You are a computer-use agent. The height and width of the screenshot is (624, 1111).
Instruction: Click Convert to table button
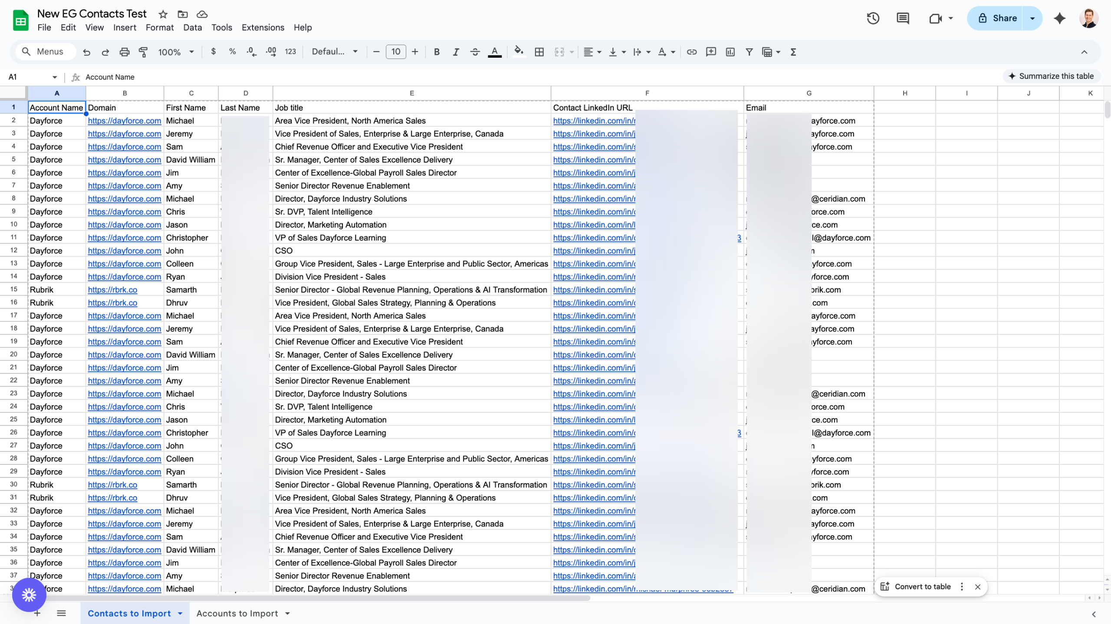coord(922,586)
